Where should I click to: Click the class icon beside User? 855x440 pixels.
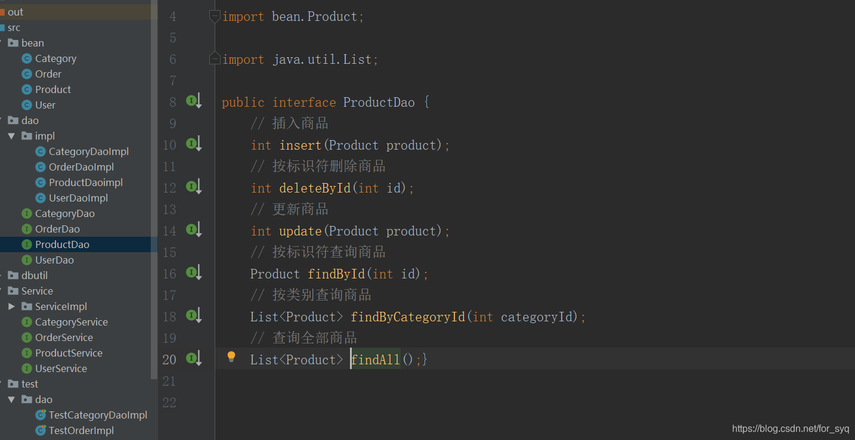[x=26, y=105]
